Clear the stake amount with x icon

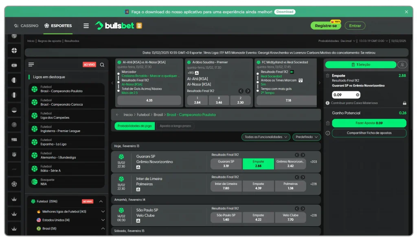pos(358,95)
